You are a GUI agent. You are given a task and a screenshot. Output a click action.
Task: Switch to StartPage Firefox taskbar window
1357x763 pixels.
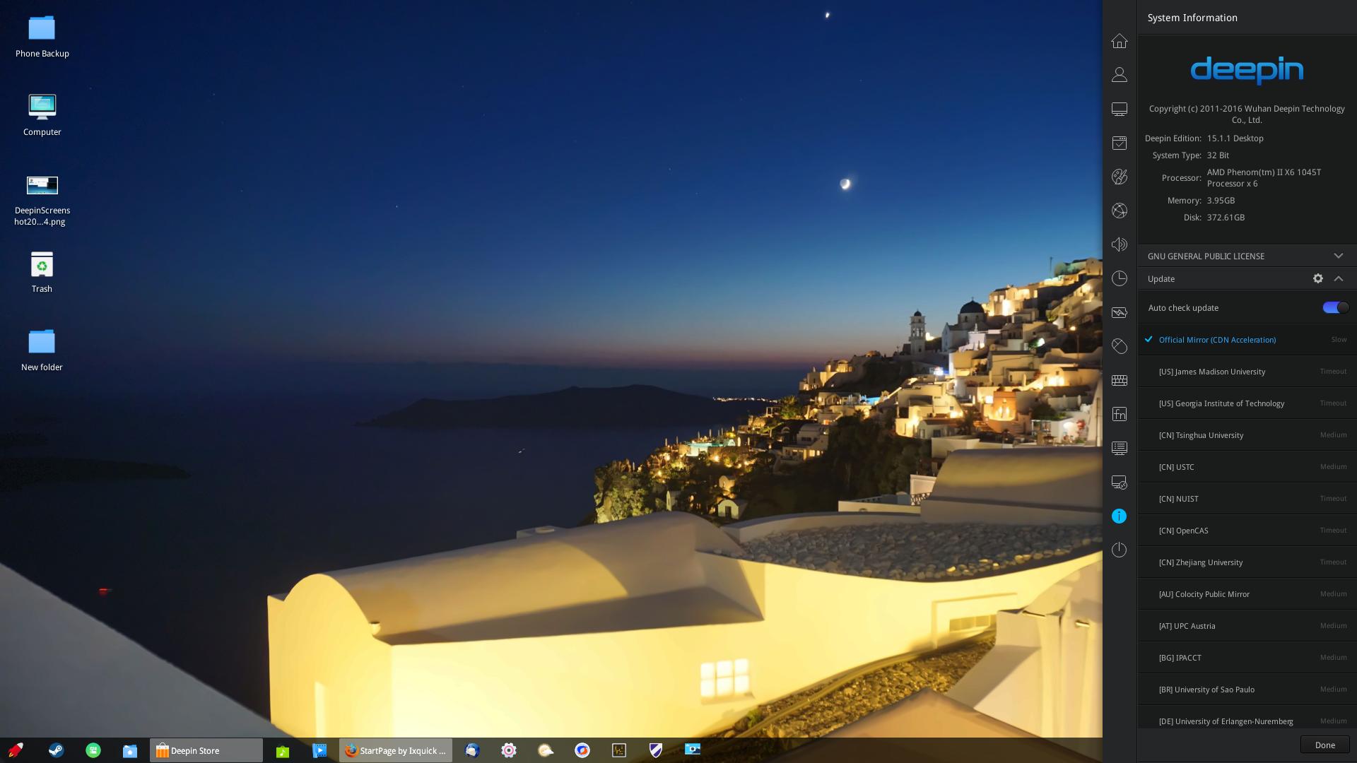point(395,750)
